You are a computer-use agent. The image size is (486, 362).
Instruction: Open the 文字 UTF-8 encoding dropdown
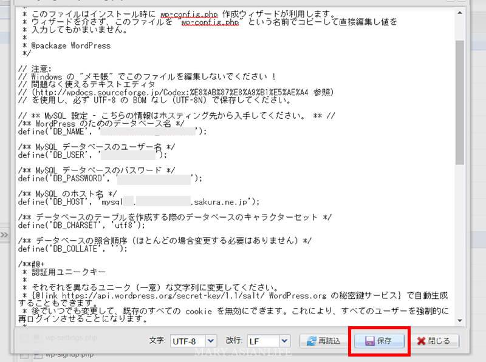211,341
